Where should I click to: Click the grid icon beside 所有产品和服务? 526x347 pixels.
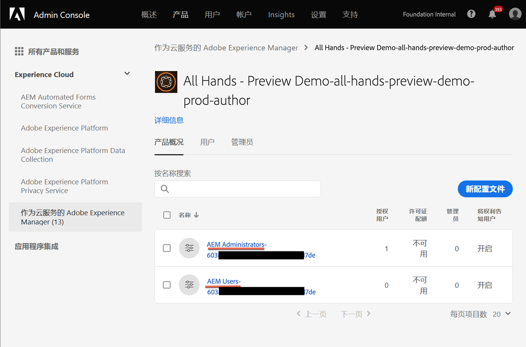(19, 51)
